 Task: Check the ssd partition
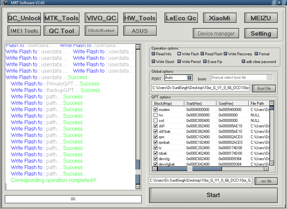(156, 121)
